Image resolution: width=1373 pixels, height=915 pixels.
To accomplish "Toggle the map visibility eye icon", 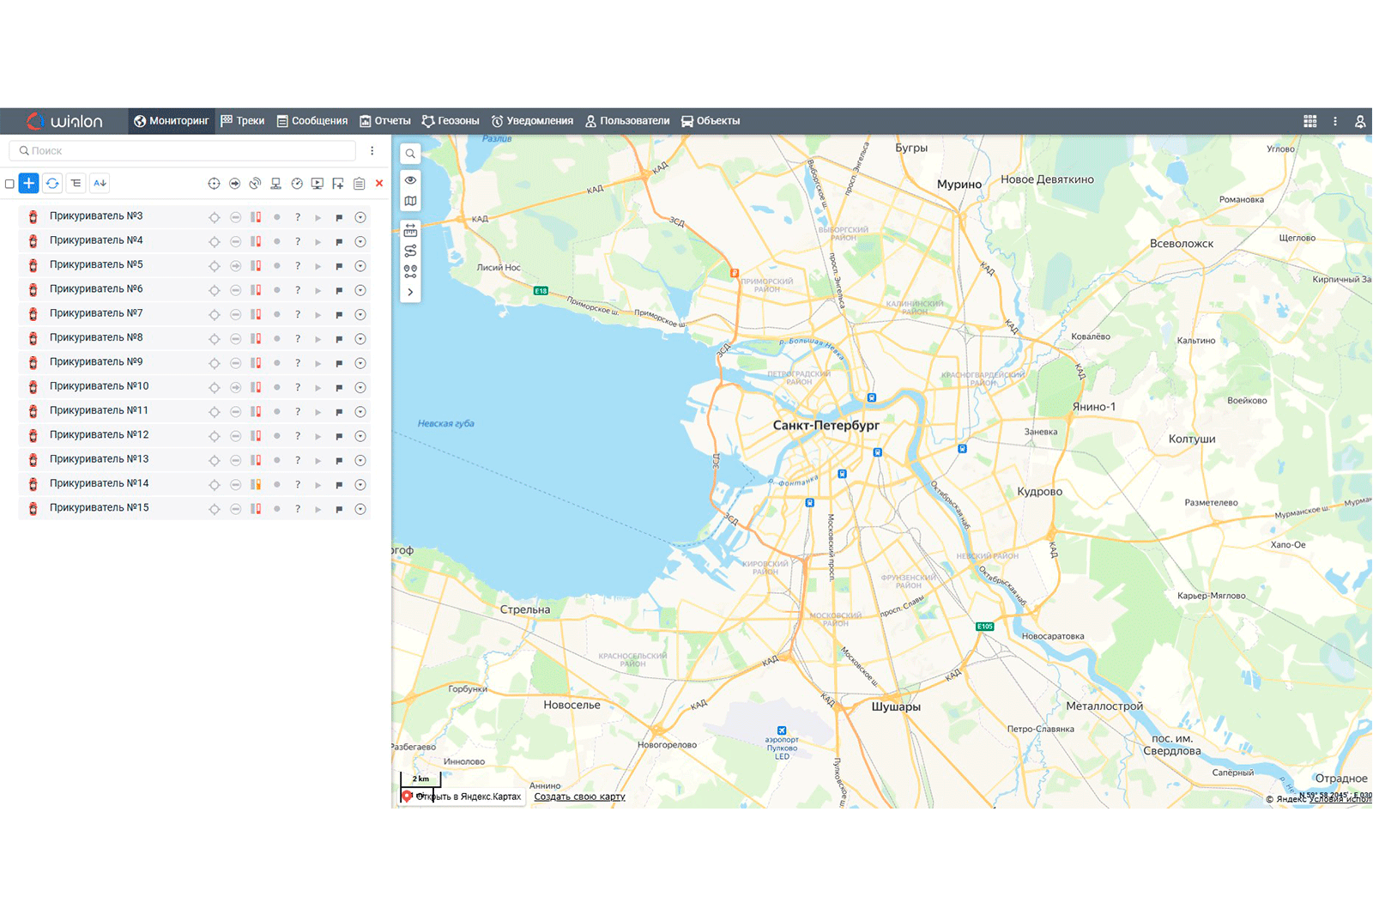I will pos(410,180).
